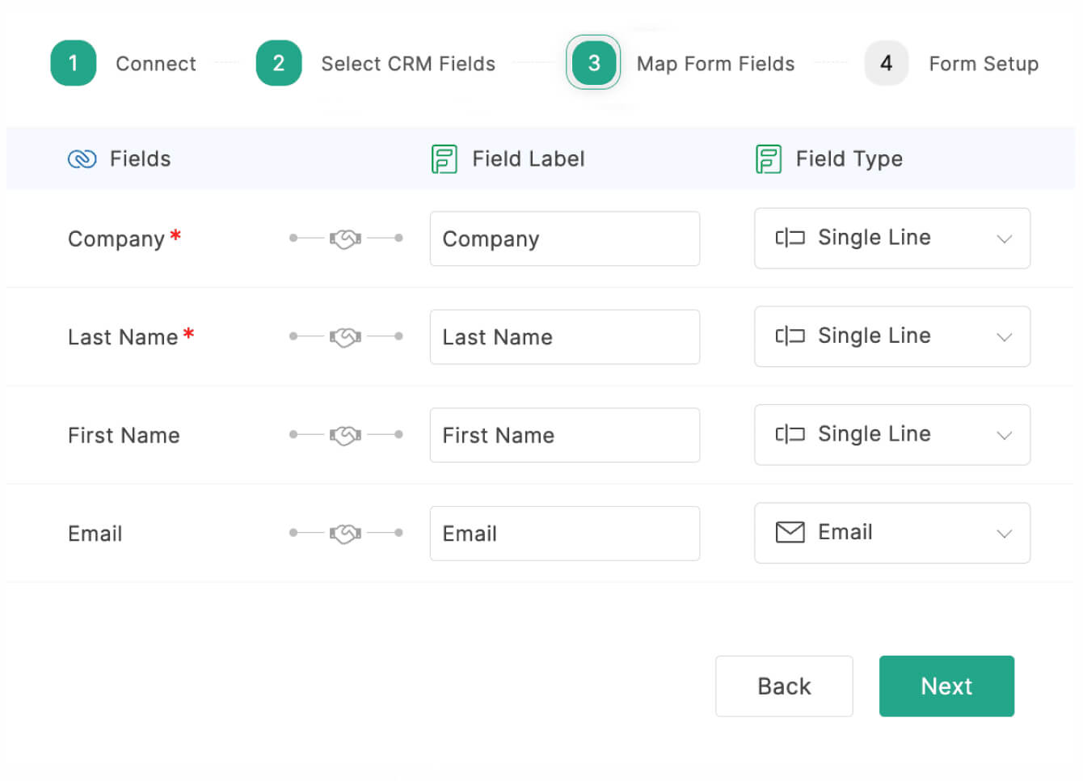1083x781 pixels.
Task: Go to step 1 Connect
Action: tap(74, 63)
